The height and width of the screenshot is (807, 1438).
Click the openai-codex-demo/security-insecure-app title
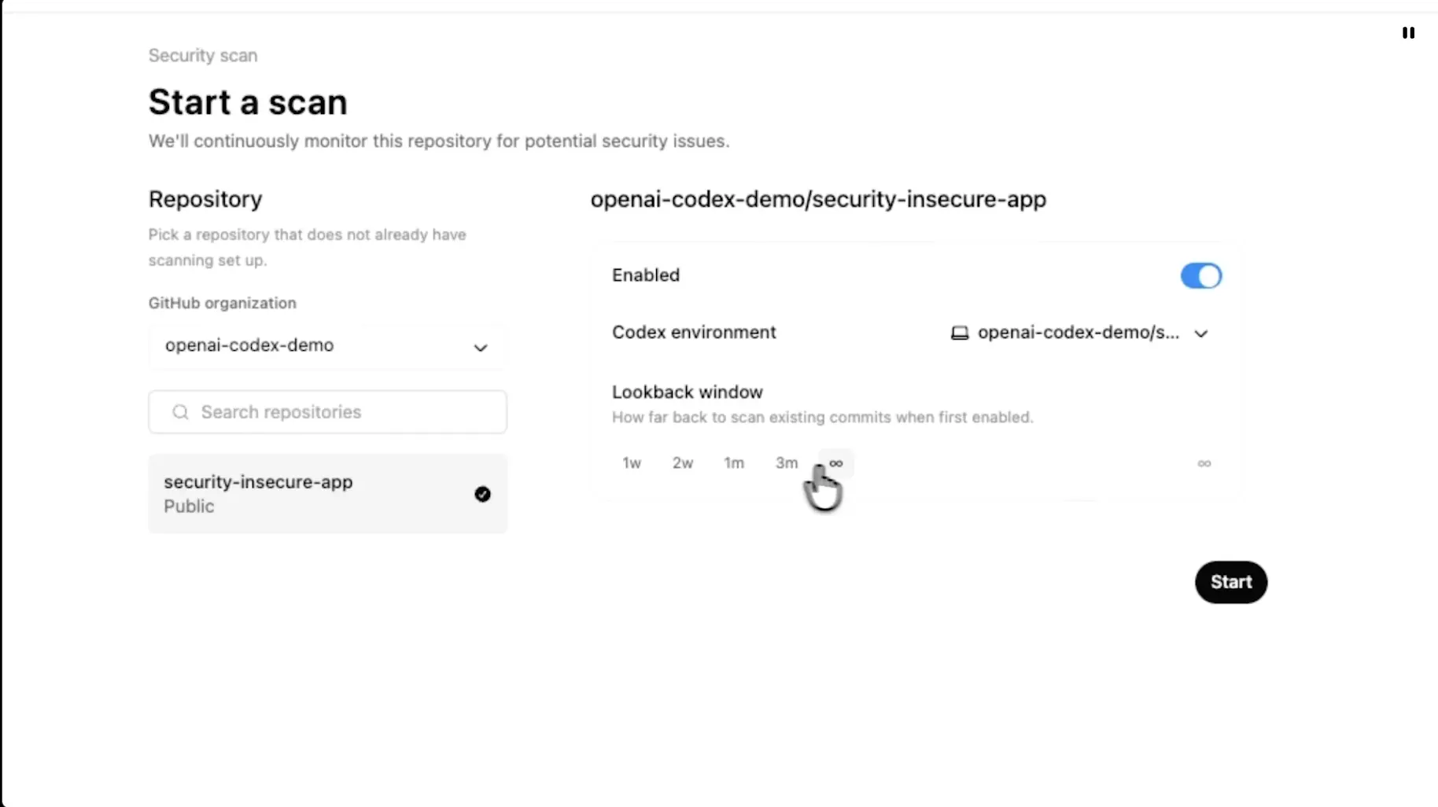pos(818,200)
